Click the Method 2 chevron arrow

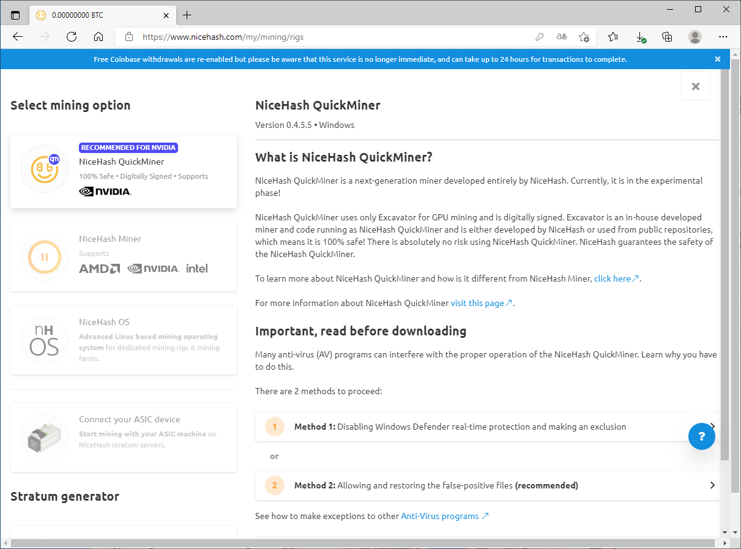coord(712,485)
